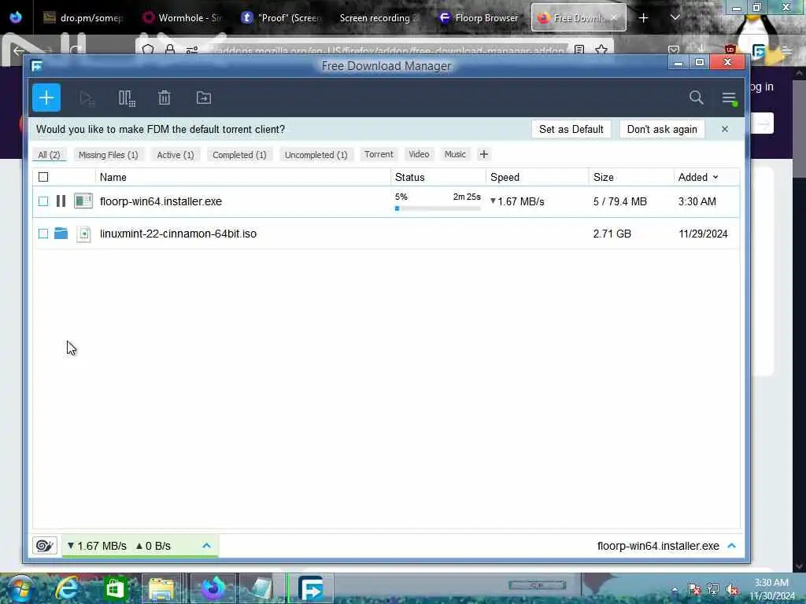
Task: Sort by Added column dropdown arrow
Action: [x=715, y=177]
